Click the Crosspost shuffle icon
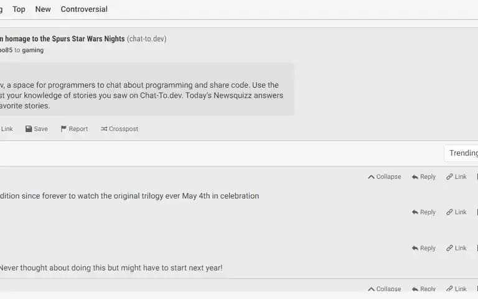478x299 pixels. click(x=104, y=129)
